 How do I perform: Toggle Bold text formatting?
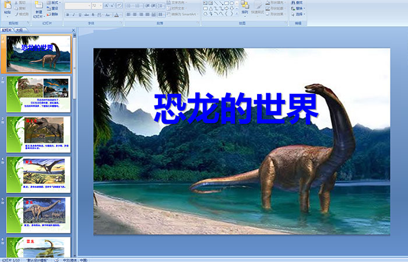67,15
